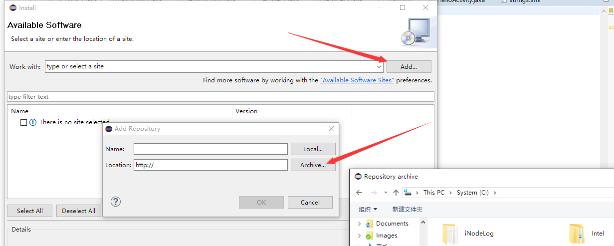614x246 pixels.
Task: Click the Local... button in Add Repository
Action: pyautogui.click(x=313, y=149)
